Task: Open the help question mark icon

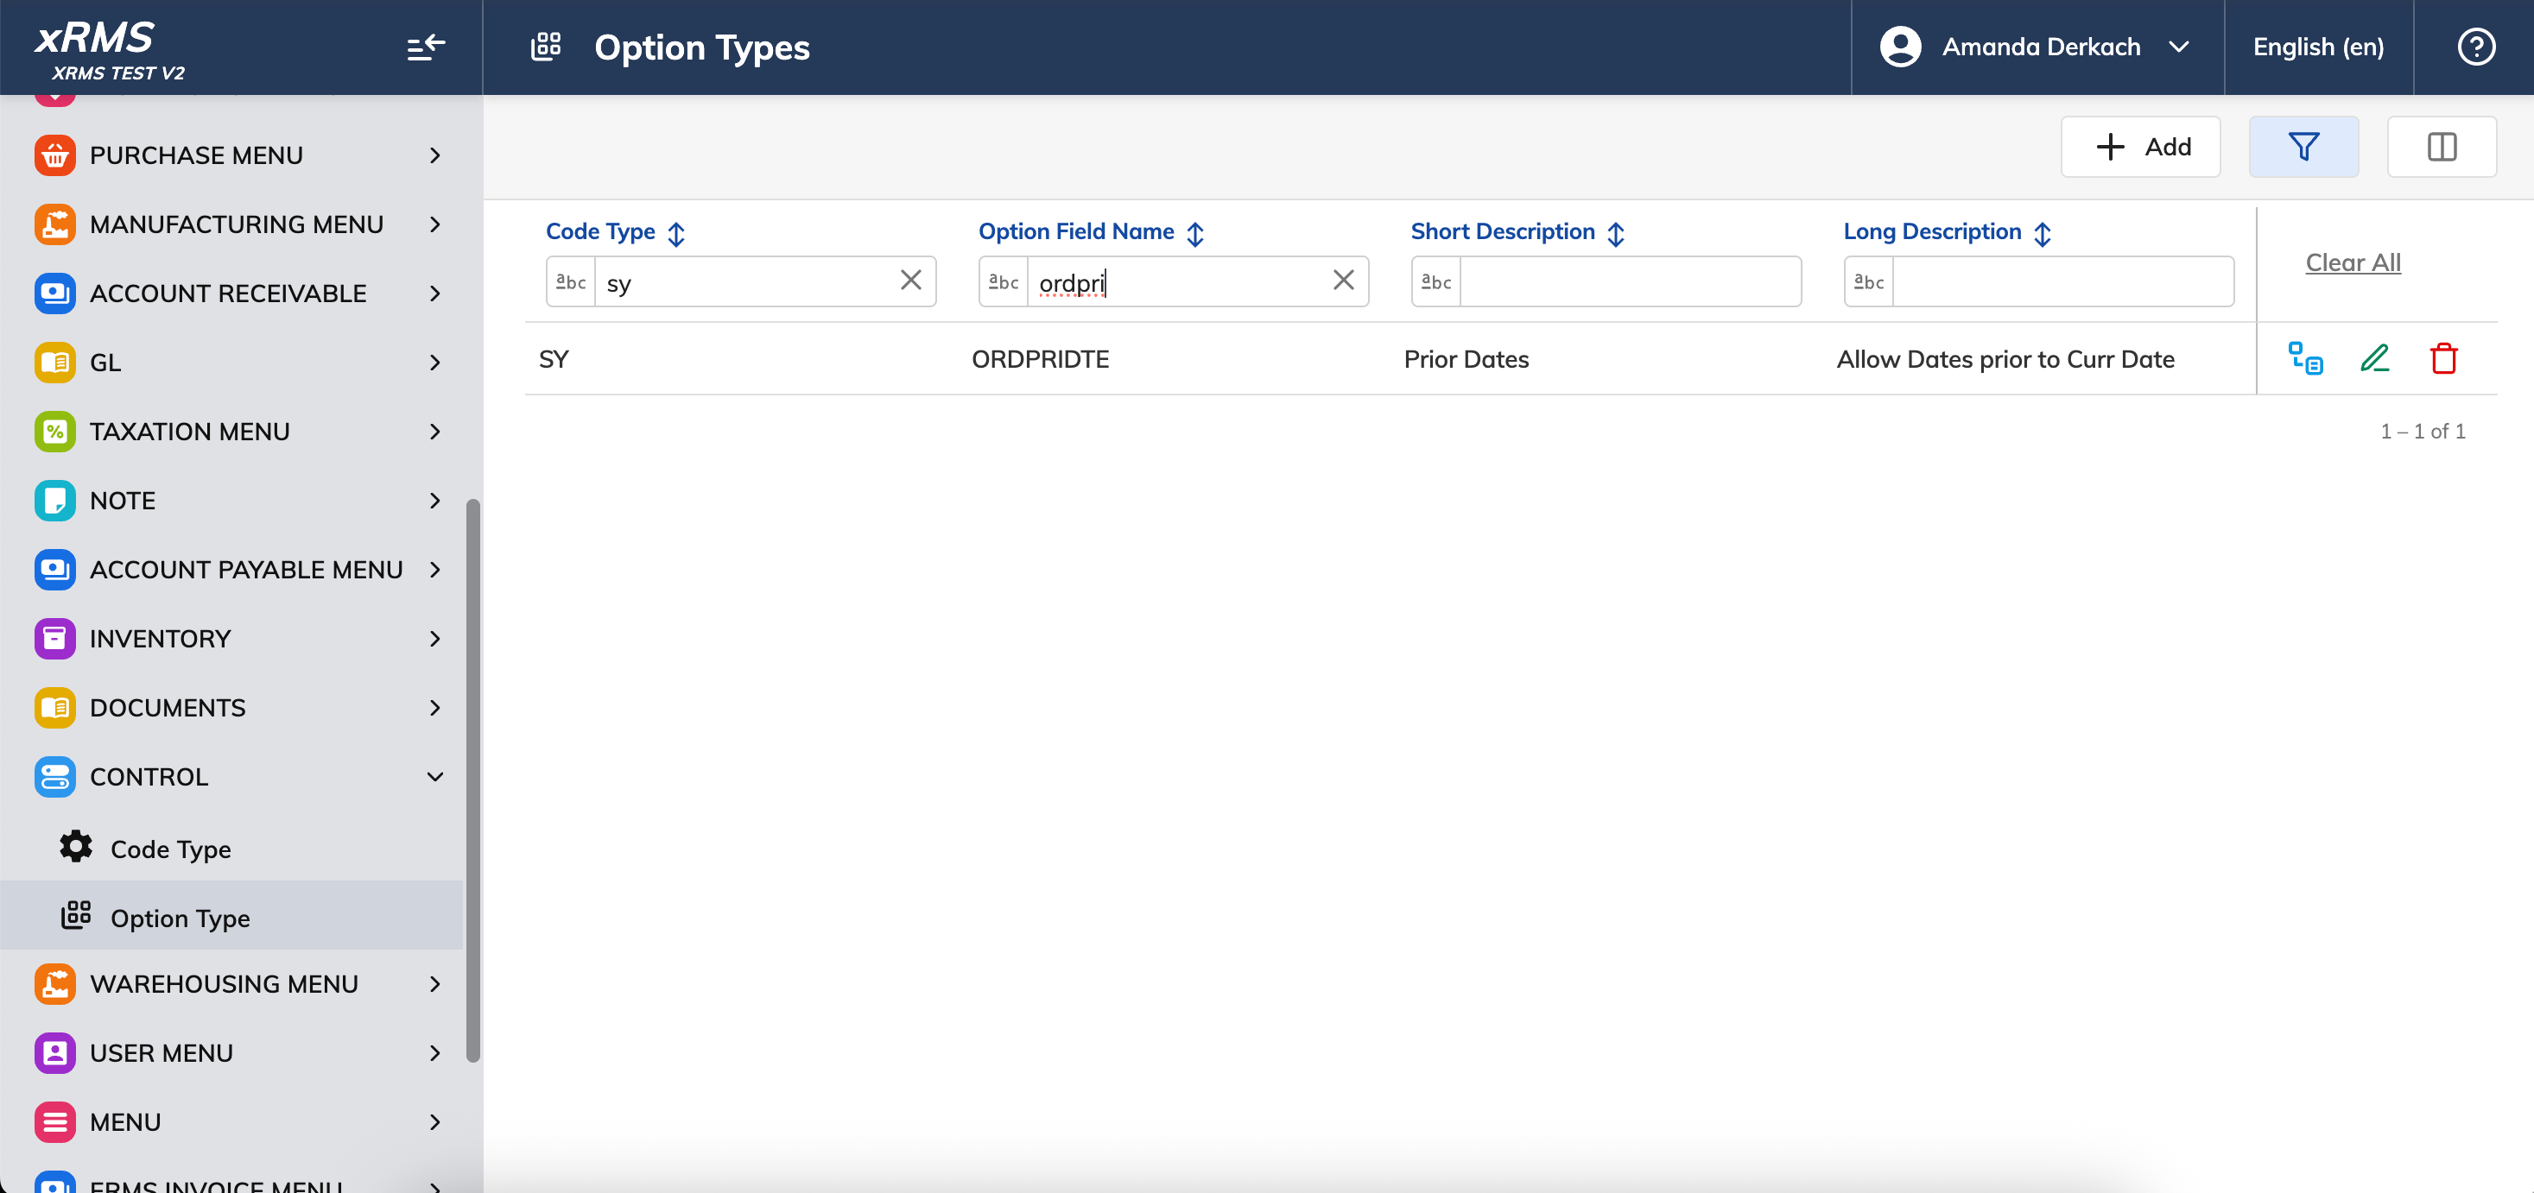Action: 2476,47
